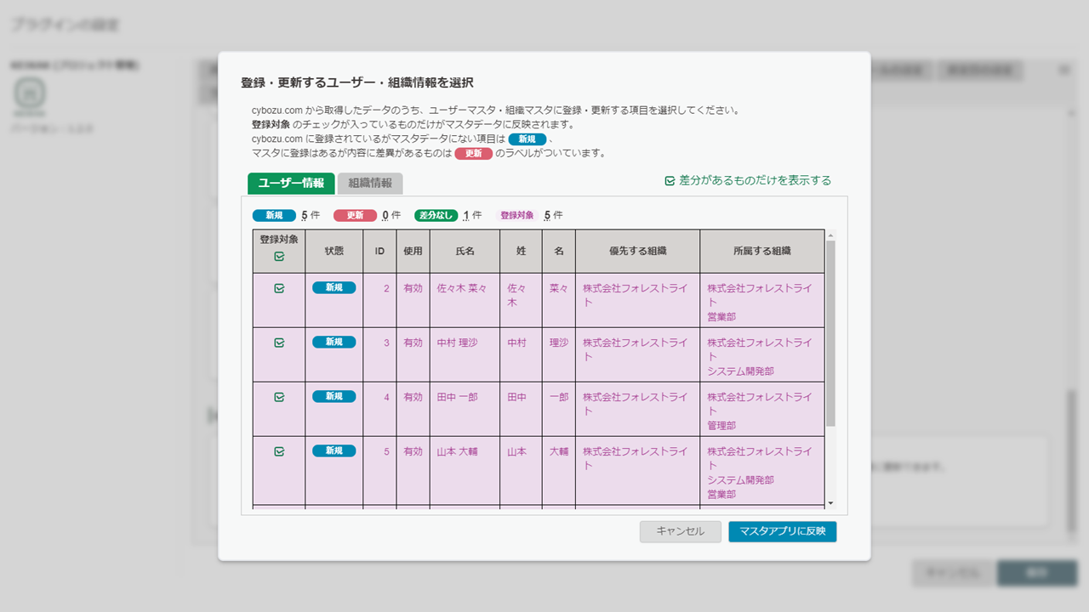Click the マスタアプリに反映 button
Screen dimensions: 1089x612
click(782, 532)
